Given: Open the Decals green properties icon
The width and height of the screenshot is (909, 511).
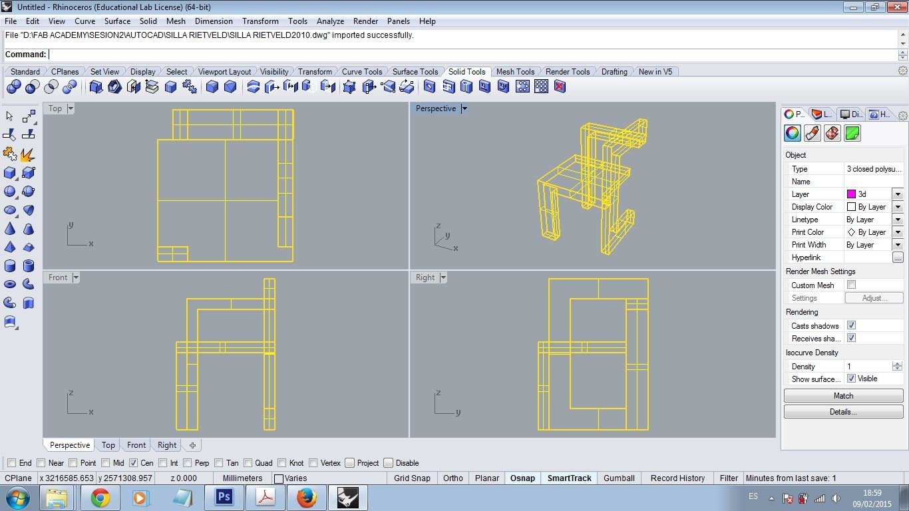Looking at the screenshot, I should (x=852, y=133).
